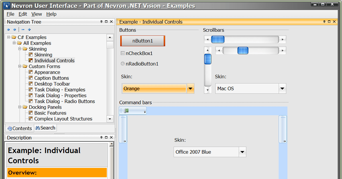Check the nCheckBox1 checkbox

point(123,53)
